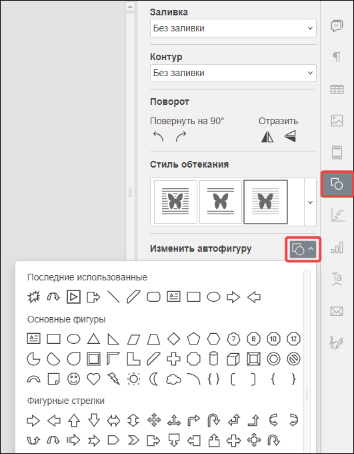Select quad arrow in block arrows

click(x=153, y=420)
